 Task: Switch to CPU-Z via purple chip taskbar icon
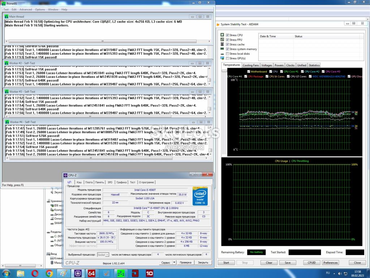point(78,274)
